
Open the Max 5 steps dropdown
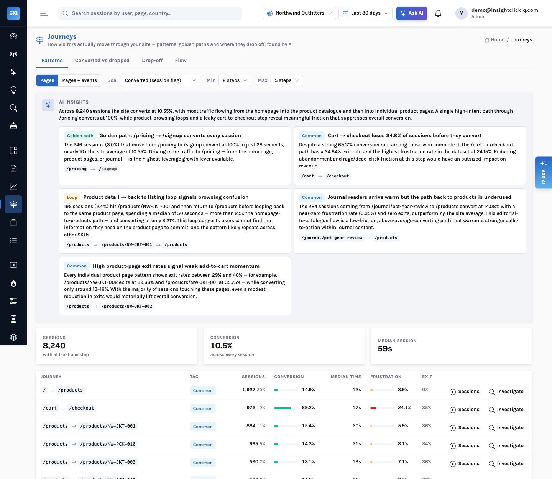coord(287,80)
